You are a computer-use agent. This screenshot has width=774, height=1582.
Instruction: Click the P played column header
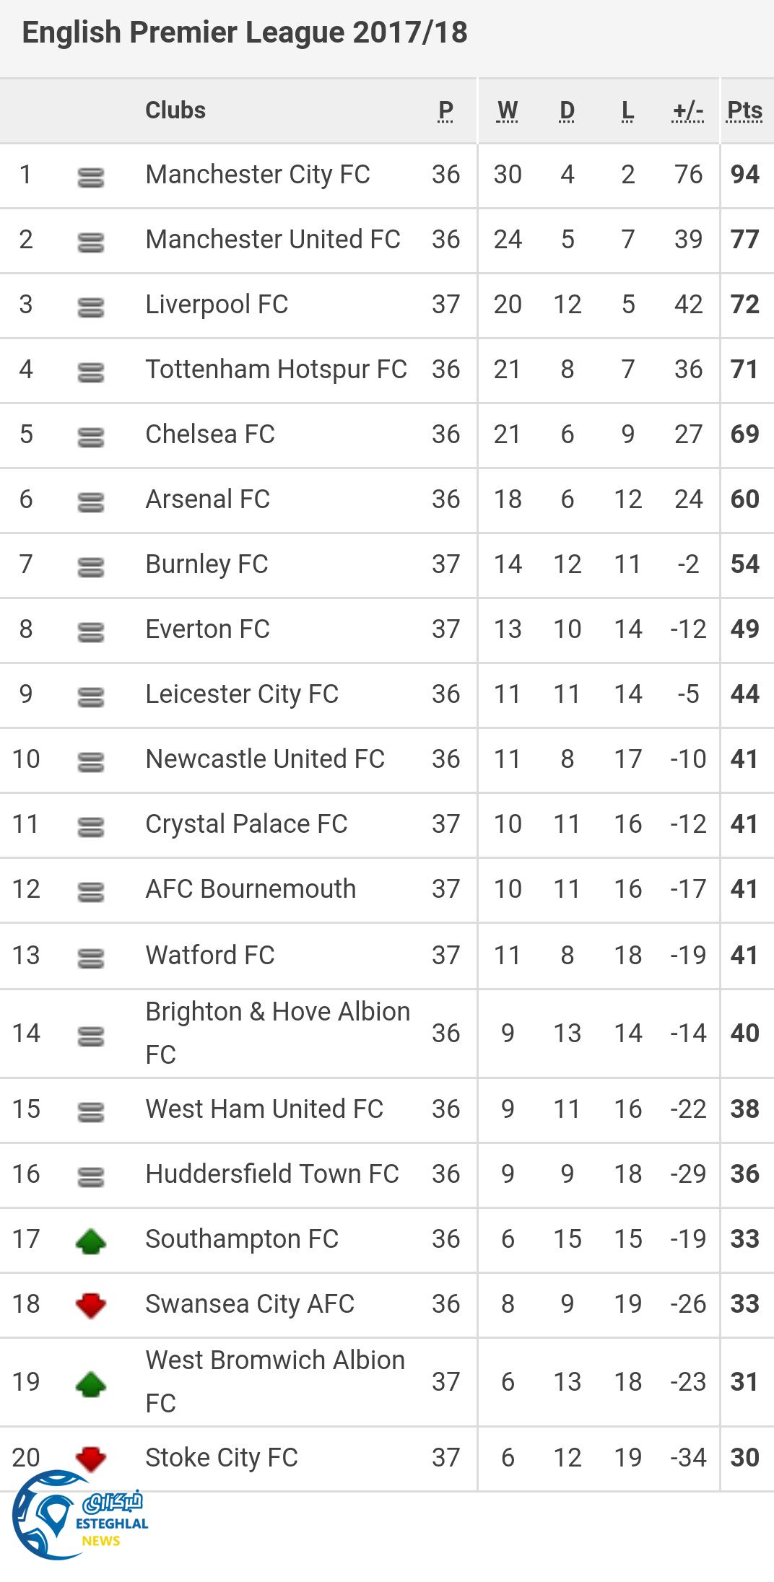point(445,111)
